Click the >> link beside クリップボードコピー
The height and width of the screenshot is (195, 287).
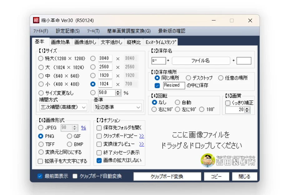click(x=142, y=136)
